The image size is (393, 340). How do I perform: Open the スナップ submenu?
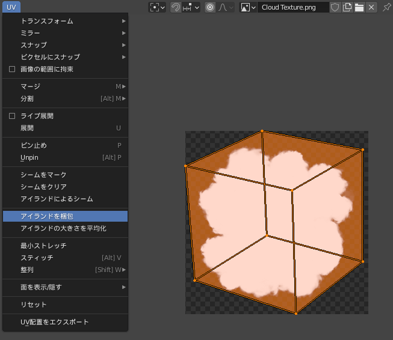tap(65, 45)
